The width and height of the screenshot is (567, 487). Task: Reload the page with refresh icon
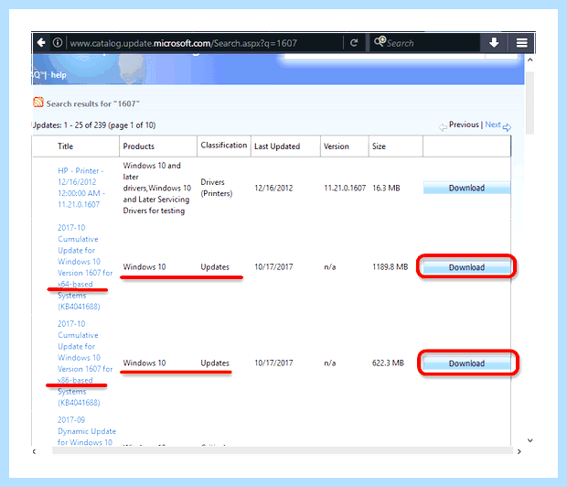tap(354, 43)
